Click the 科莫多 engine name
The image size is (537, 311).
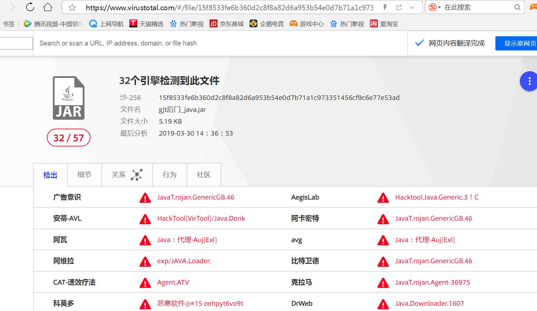coord(64,303)
